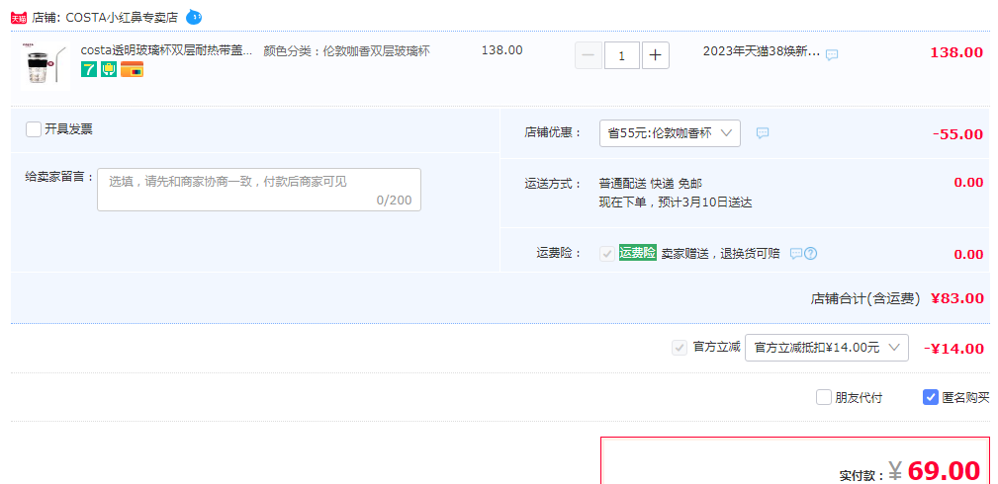The image size is (998, 484).
Task: Click the Tmall logo icon beside the store name
Action: tap(19, 17)
